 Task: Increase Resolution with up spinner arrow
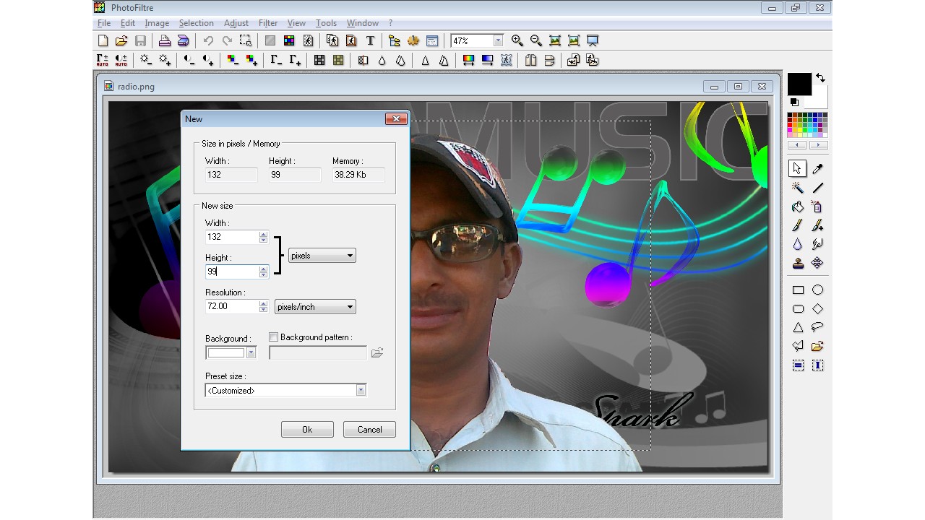pyautogui.click(x=263, y=303)
